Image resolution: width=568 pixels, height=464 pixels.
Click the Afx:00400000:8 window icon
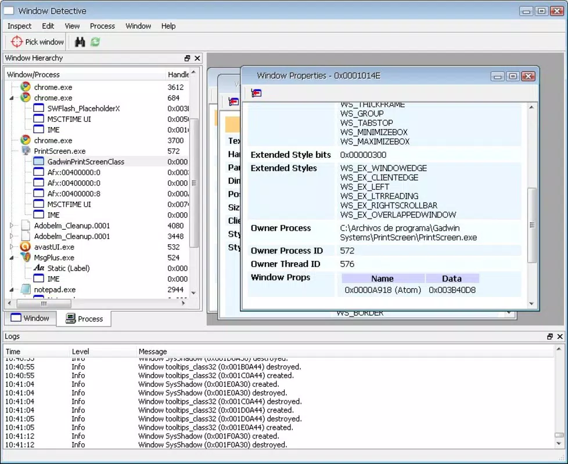(x=38, y=194)
